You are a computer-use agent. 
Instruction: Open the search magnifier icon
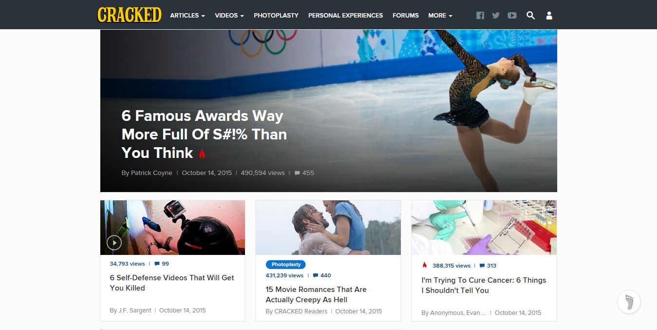tap(531, 15)
